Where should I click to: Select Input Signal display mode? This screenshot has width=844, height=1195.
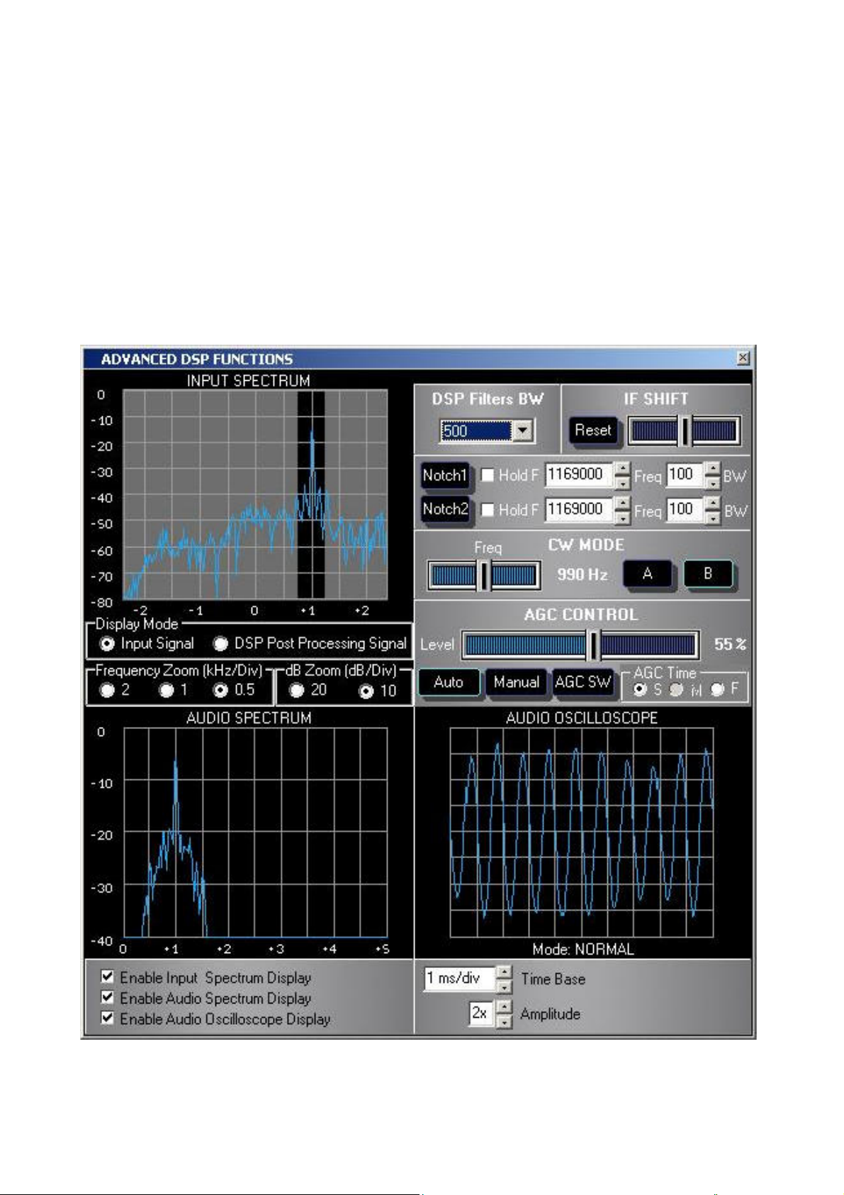click(x=107, y=643)
